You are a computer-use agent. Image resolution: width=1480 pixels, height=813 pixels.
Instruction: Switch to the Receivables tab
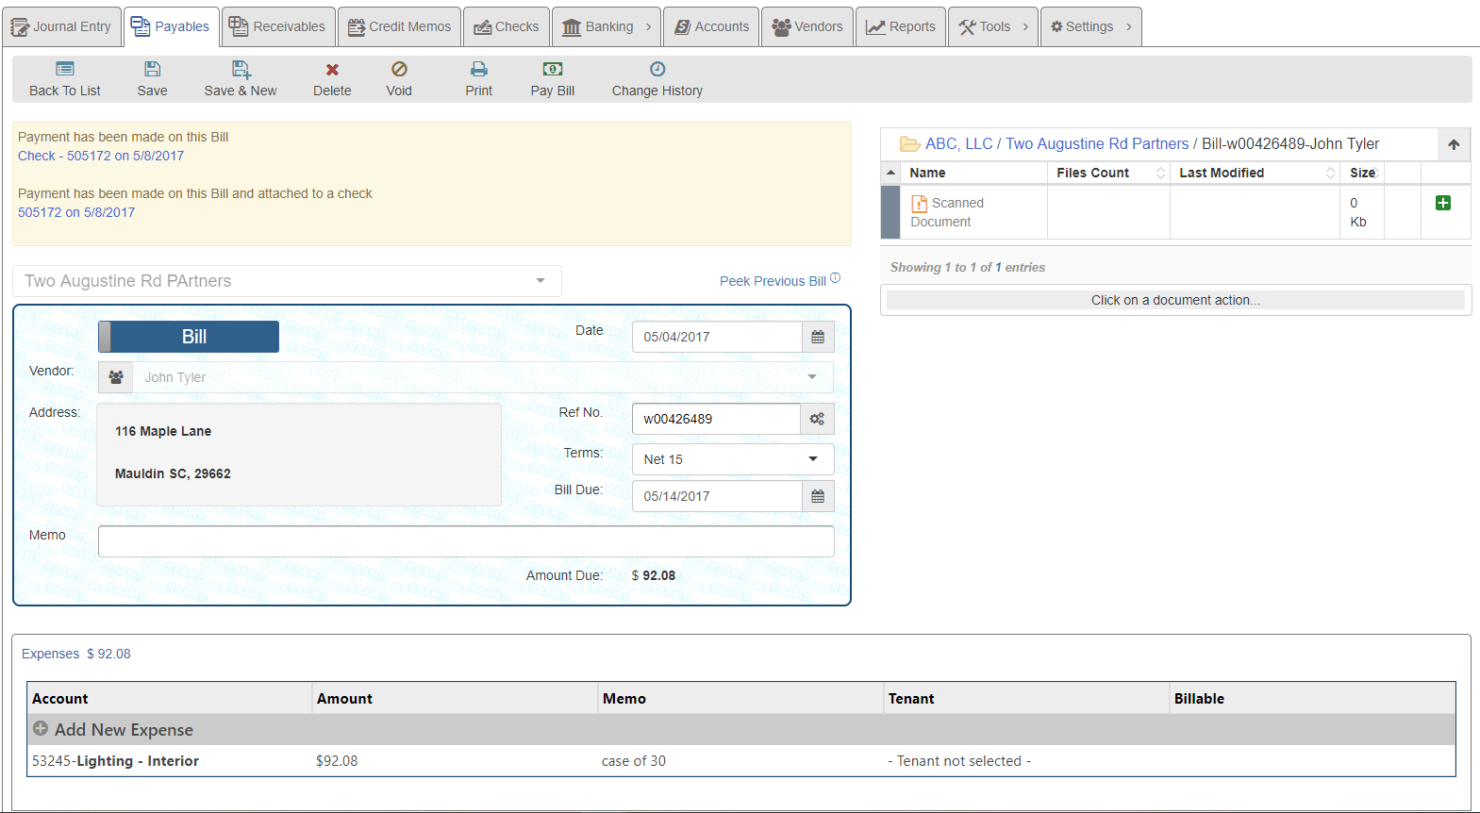click(278, 26)
